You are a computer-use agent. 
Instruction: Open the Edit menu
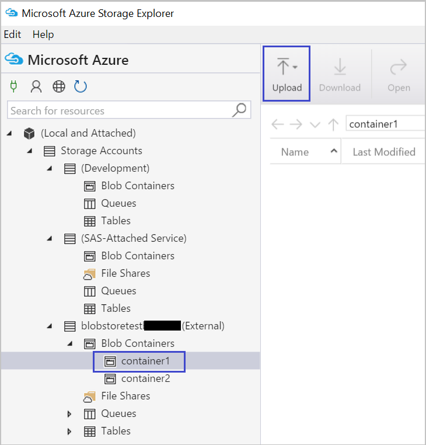coord(12,34)
